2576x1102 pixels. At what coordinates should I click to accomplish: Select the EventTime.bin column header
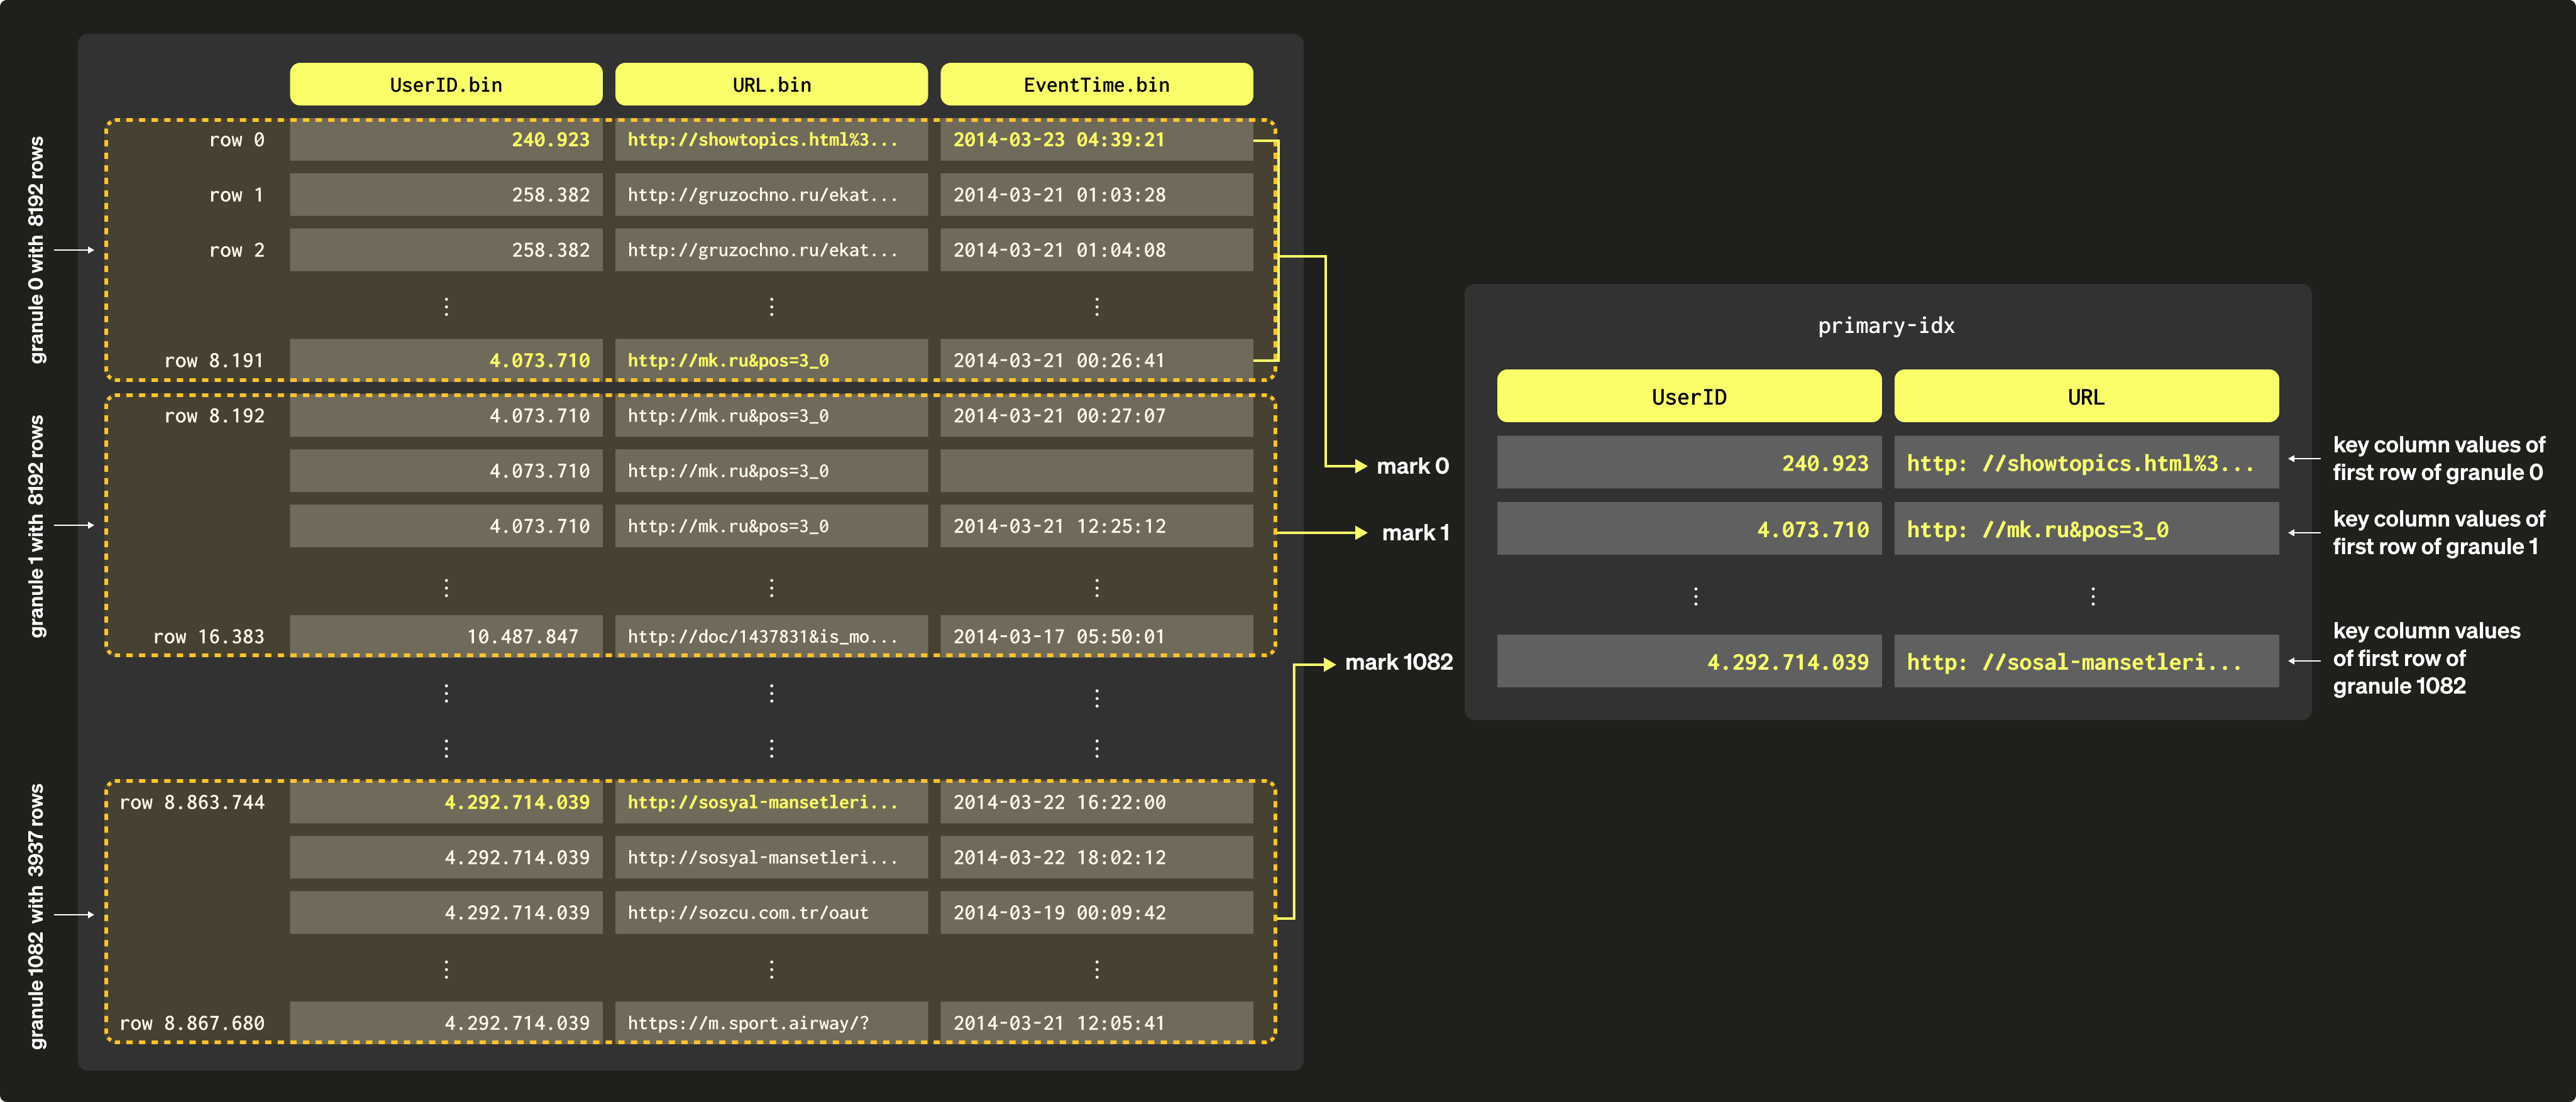click(1096, 85)
